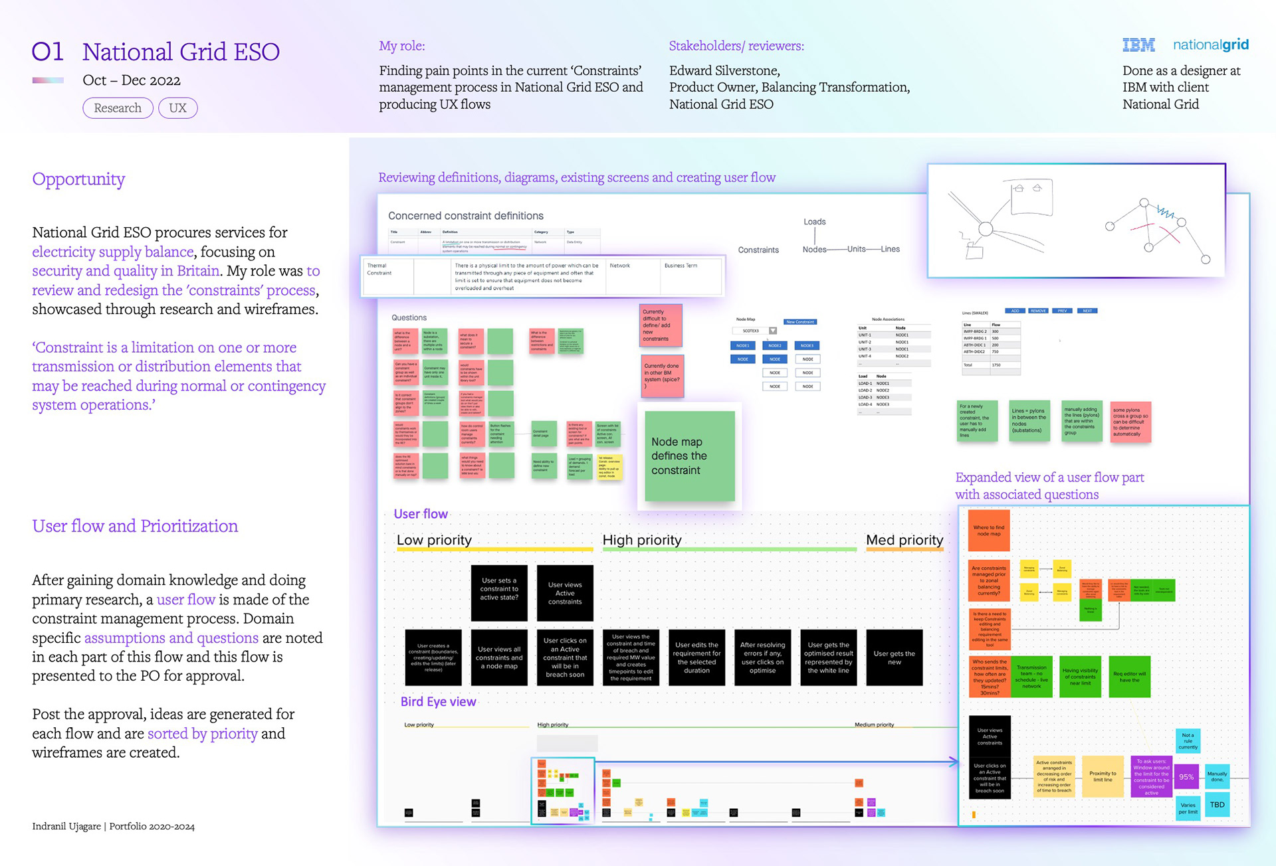Open the hand-drawn sketch image

tap(1077, 220)
